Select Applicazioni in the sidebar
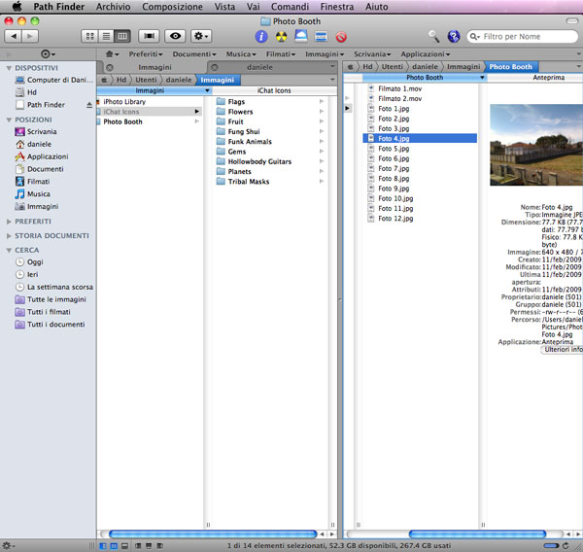This screenshot has height=552, width=583. [x=47, y=156]
